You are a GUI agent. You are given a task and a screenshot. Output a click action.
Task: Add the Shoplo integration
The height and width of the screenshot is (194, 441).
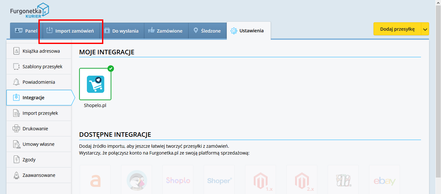178,179
